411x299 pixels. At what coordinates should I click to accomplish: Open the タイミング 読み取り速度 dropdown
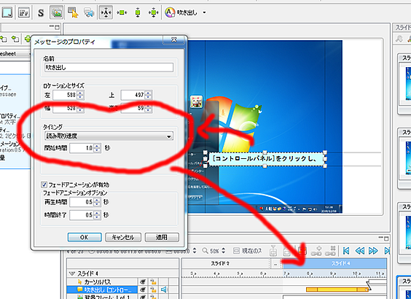tap(109, 136)
